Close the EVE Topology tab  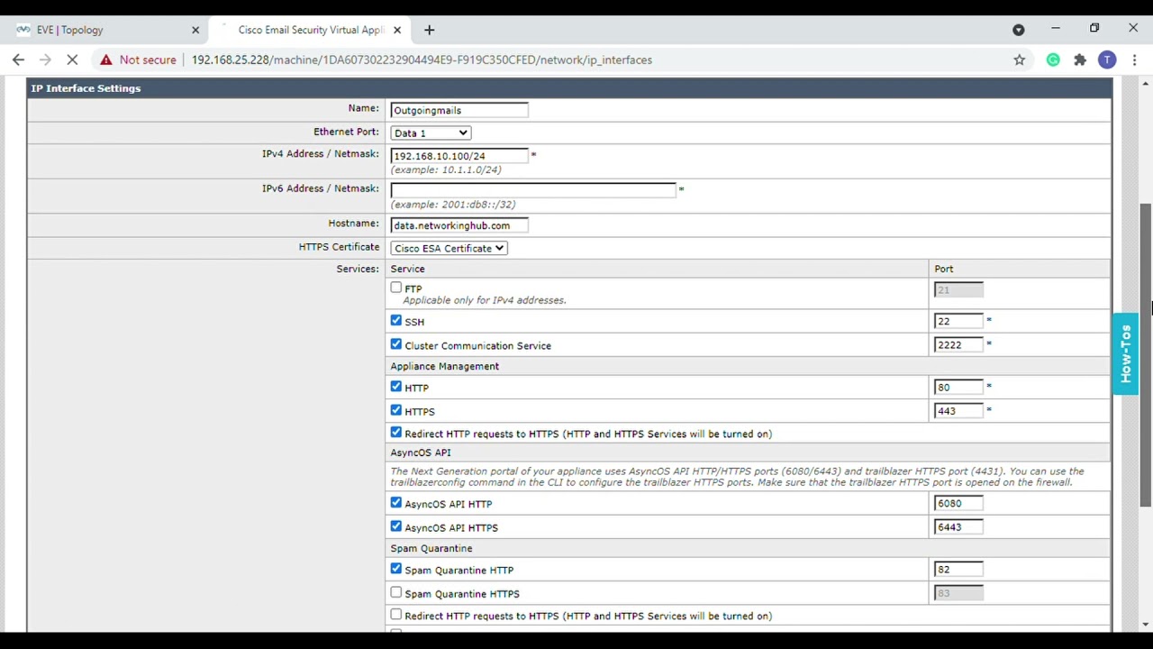point(195,30)
